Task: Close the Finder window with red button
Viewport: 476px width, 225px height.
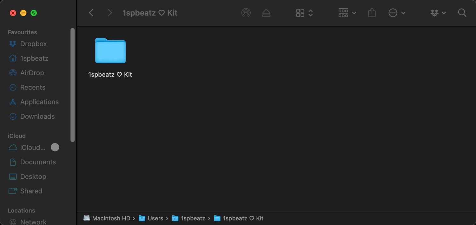Action: [13, 13]
